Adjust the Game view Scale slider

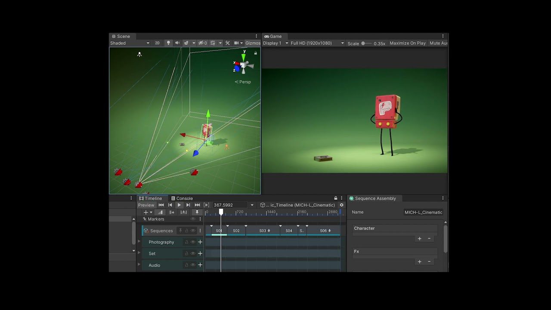(x=366, y=43)
